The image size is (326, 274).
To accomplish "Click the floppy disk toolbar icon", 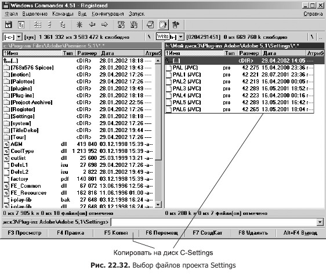I will pyautogui.click(x=8, y=25).
